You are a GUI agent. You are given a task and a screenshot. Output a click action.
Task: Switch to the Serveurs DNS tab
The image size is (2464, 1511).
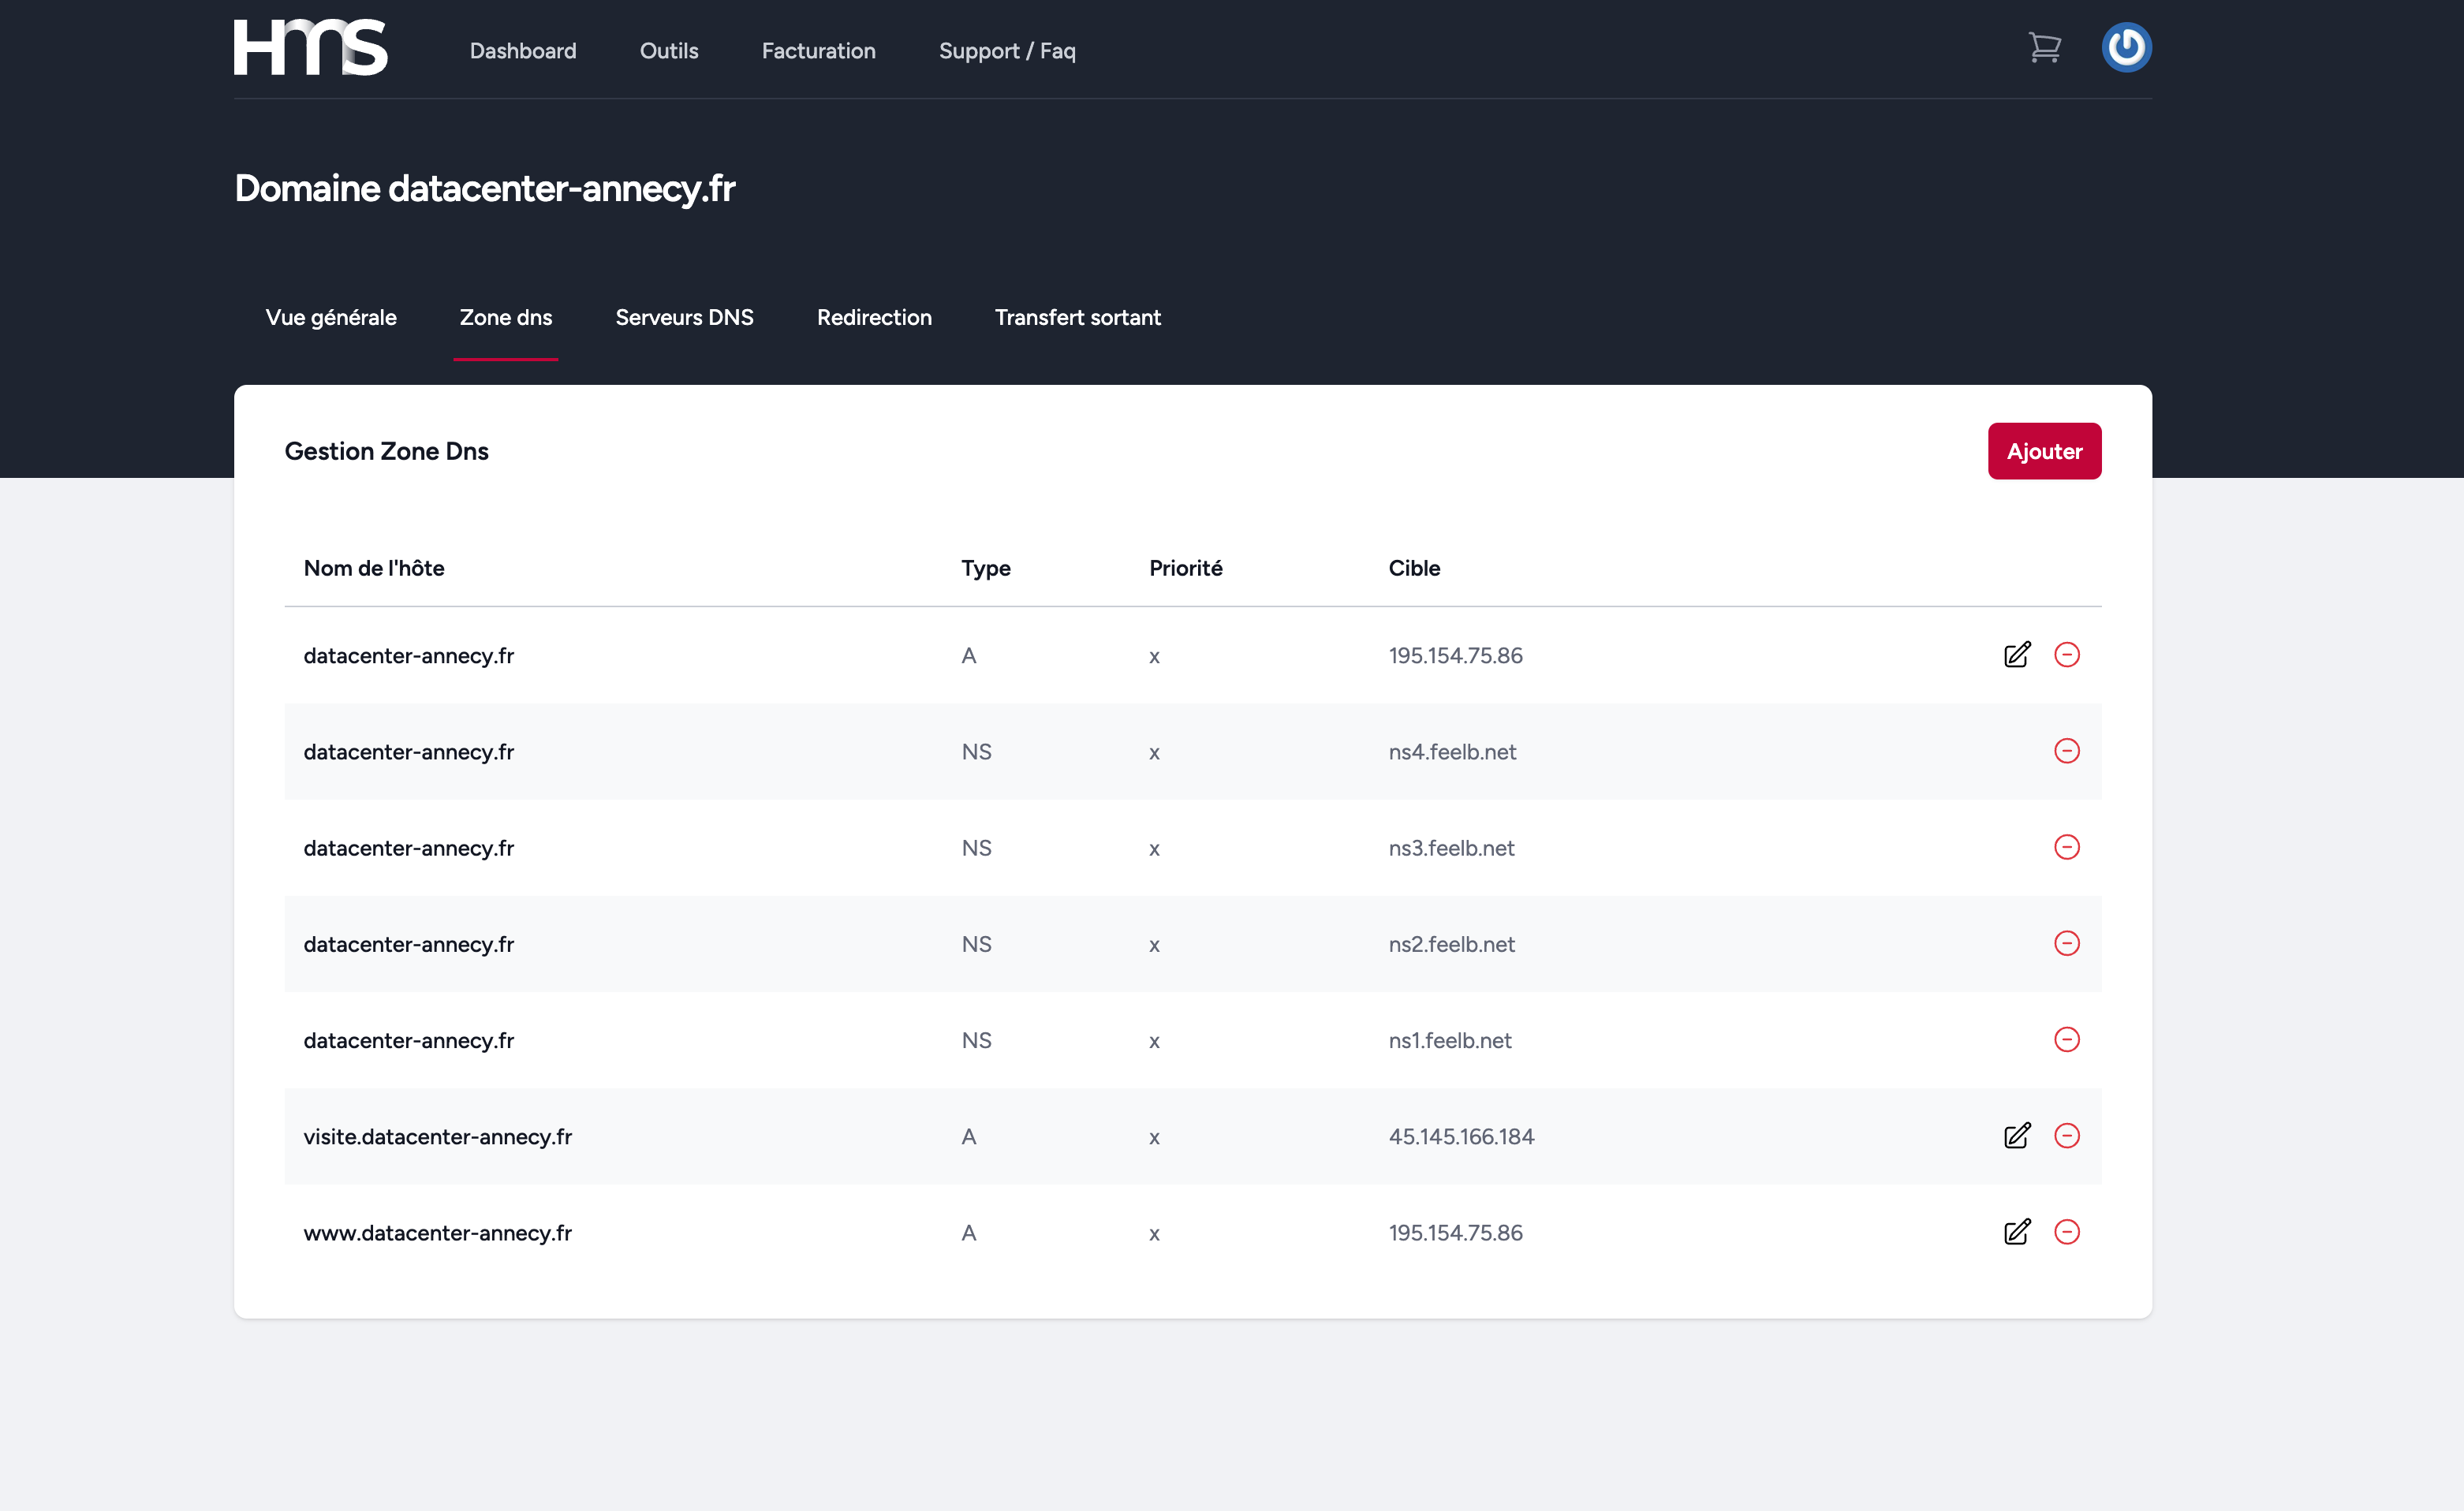[x=684, y=317]
